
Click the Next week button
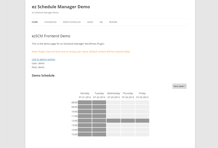(179, 86)
